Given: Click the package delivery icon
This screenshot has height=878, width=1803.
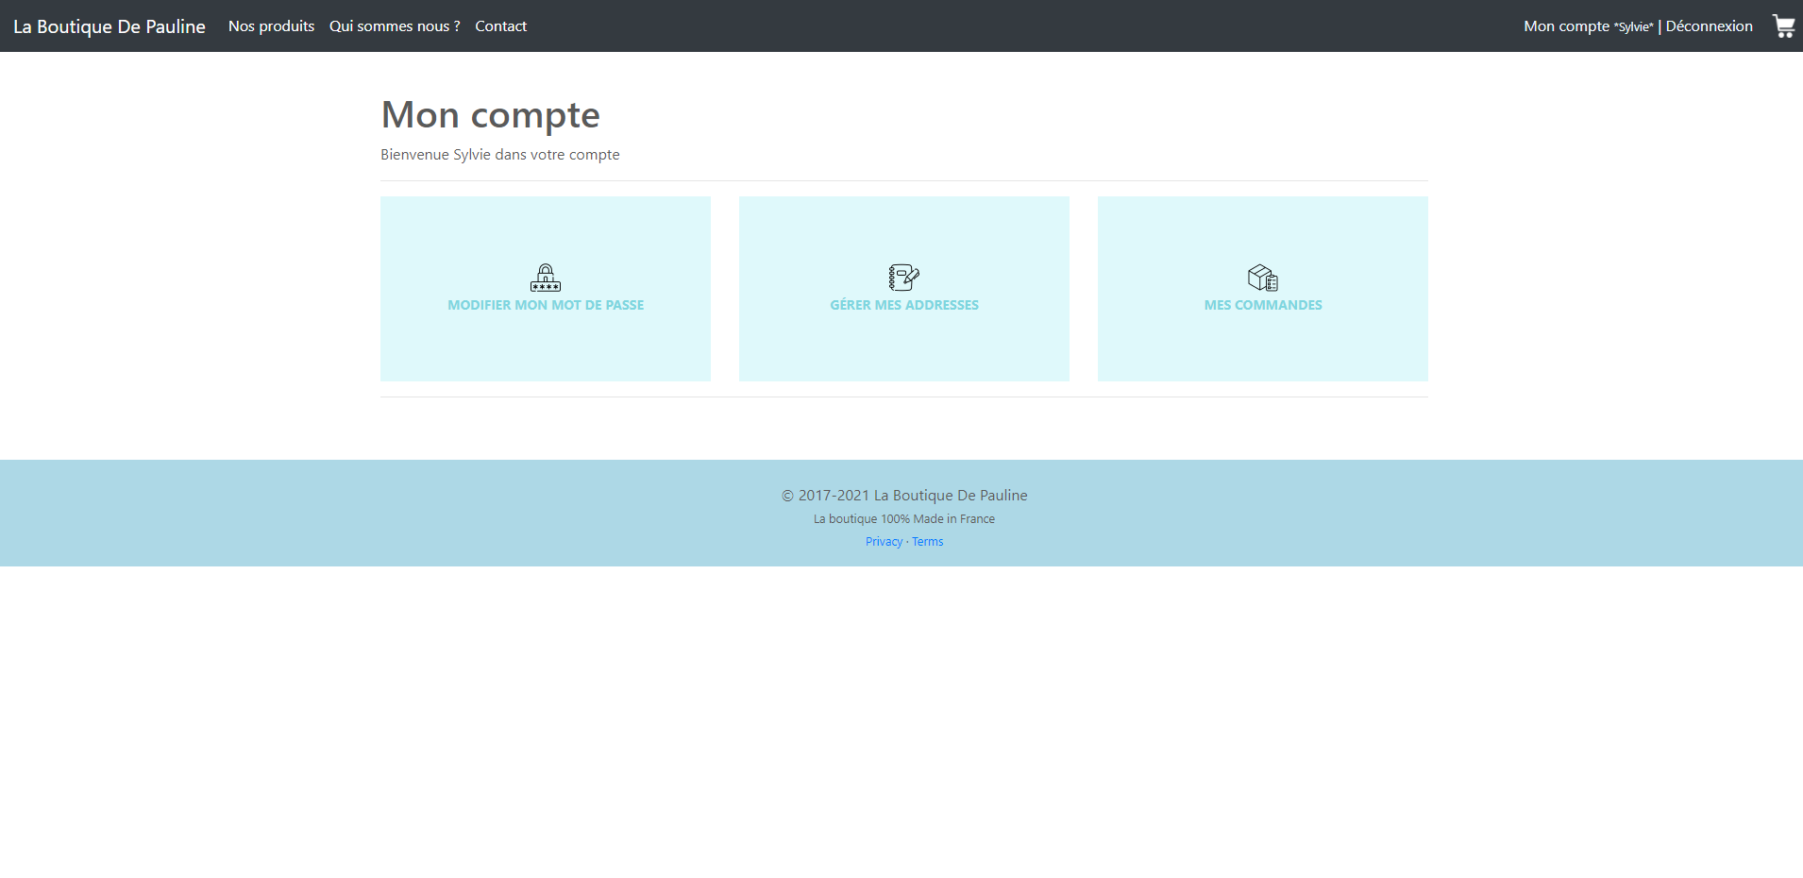Looking at the screenshot, I should pos(1262,277).
